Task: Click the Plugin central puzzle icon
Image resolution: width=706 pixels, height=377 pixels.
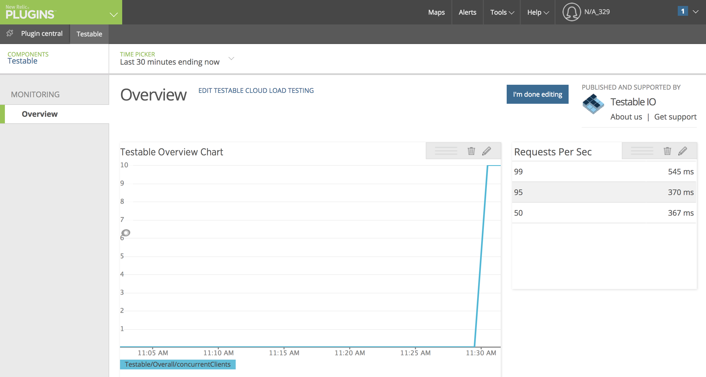Action: click(10, 33)
